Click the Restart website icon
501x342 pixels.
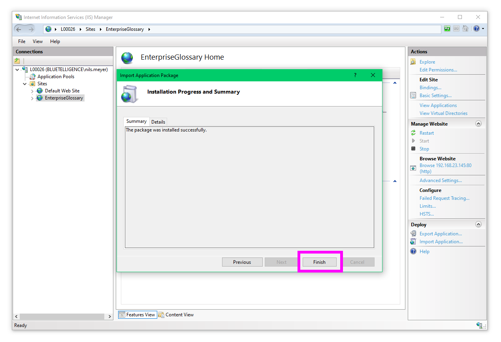413,133
